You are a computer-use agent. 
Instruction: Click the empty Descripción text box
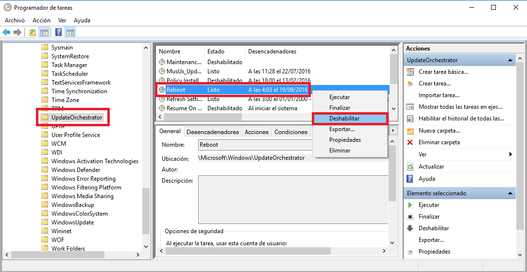(x=293, y=200)
